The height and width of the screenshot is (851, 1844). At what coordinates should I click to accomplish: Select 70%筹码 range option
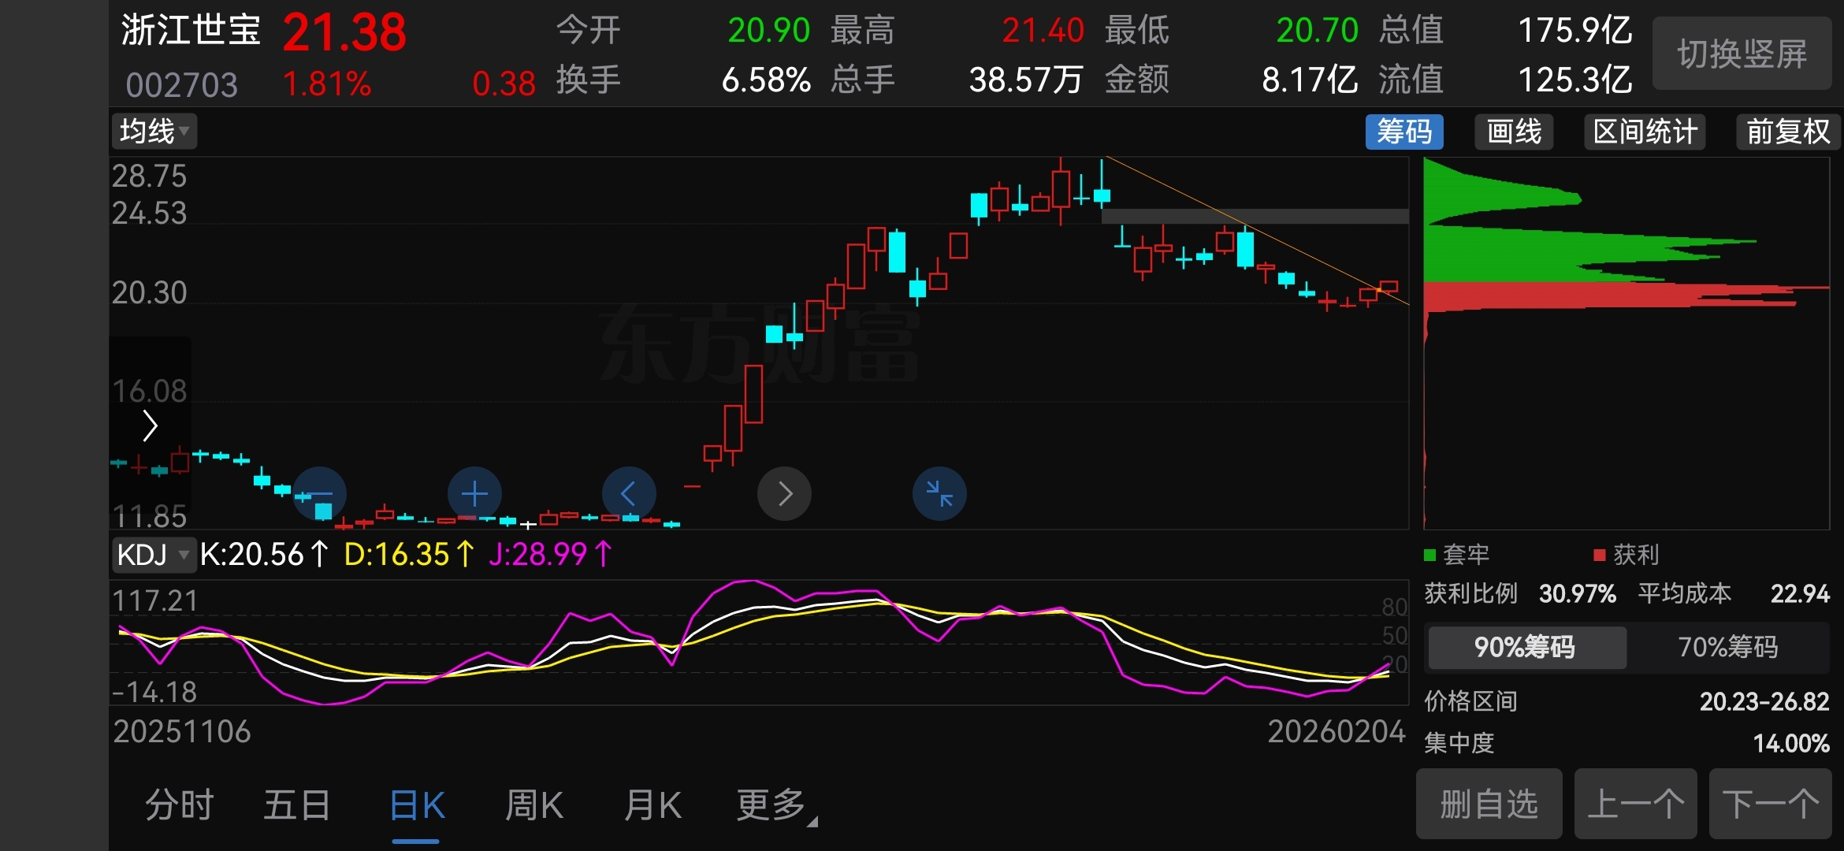pyautogui.click(x=1727, y=648)
